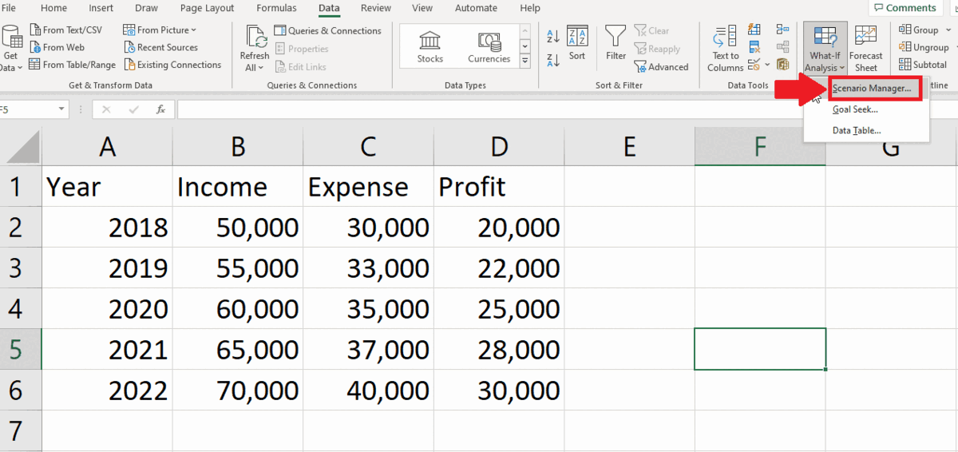Image resolution: width=958 pixels, height=452 pixels.
Task: Import data From Text/CSV
Action: point(66,30)
